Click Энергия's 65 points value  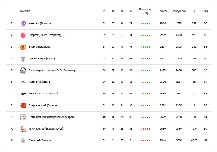[205, 47]
